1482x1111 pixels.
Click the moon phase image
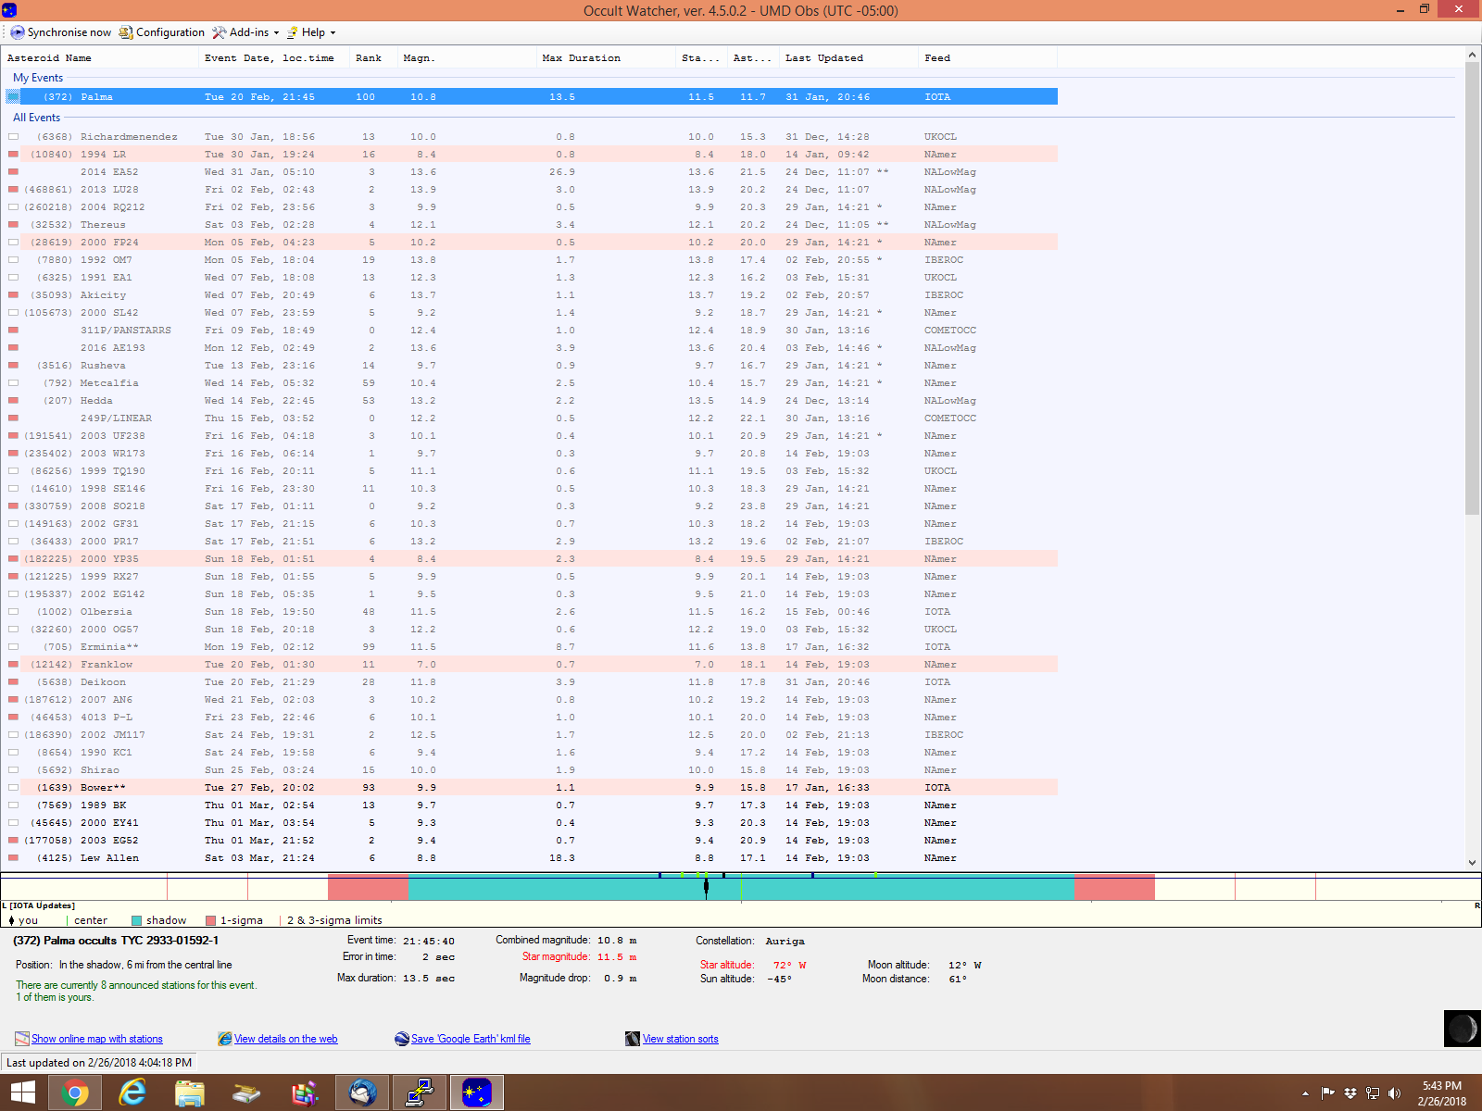[1462, 1029]
